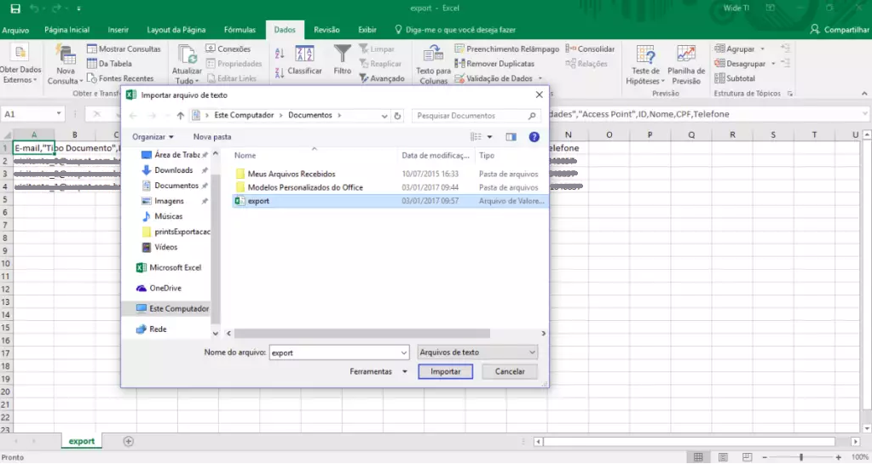Screen dimensions: 872x464
Task: Select Rede in navigation pane
Action: click(x=151, y=329)
